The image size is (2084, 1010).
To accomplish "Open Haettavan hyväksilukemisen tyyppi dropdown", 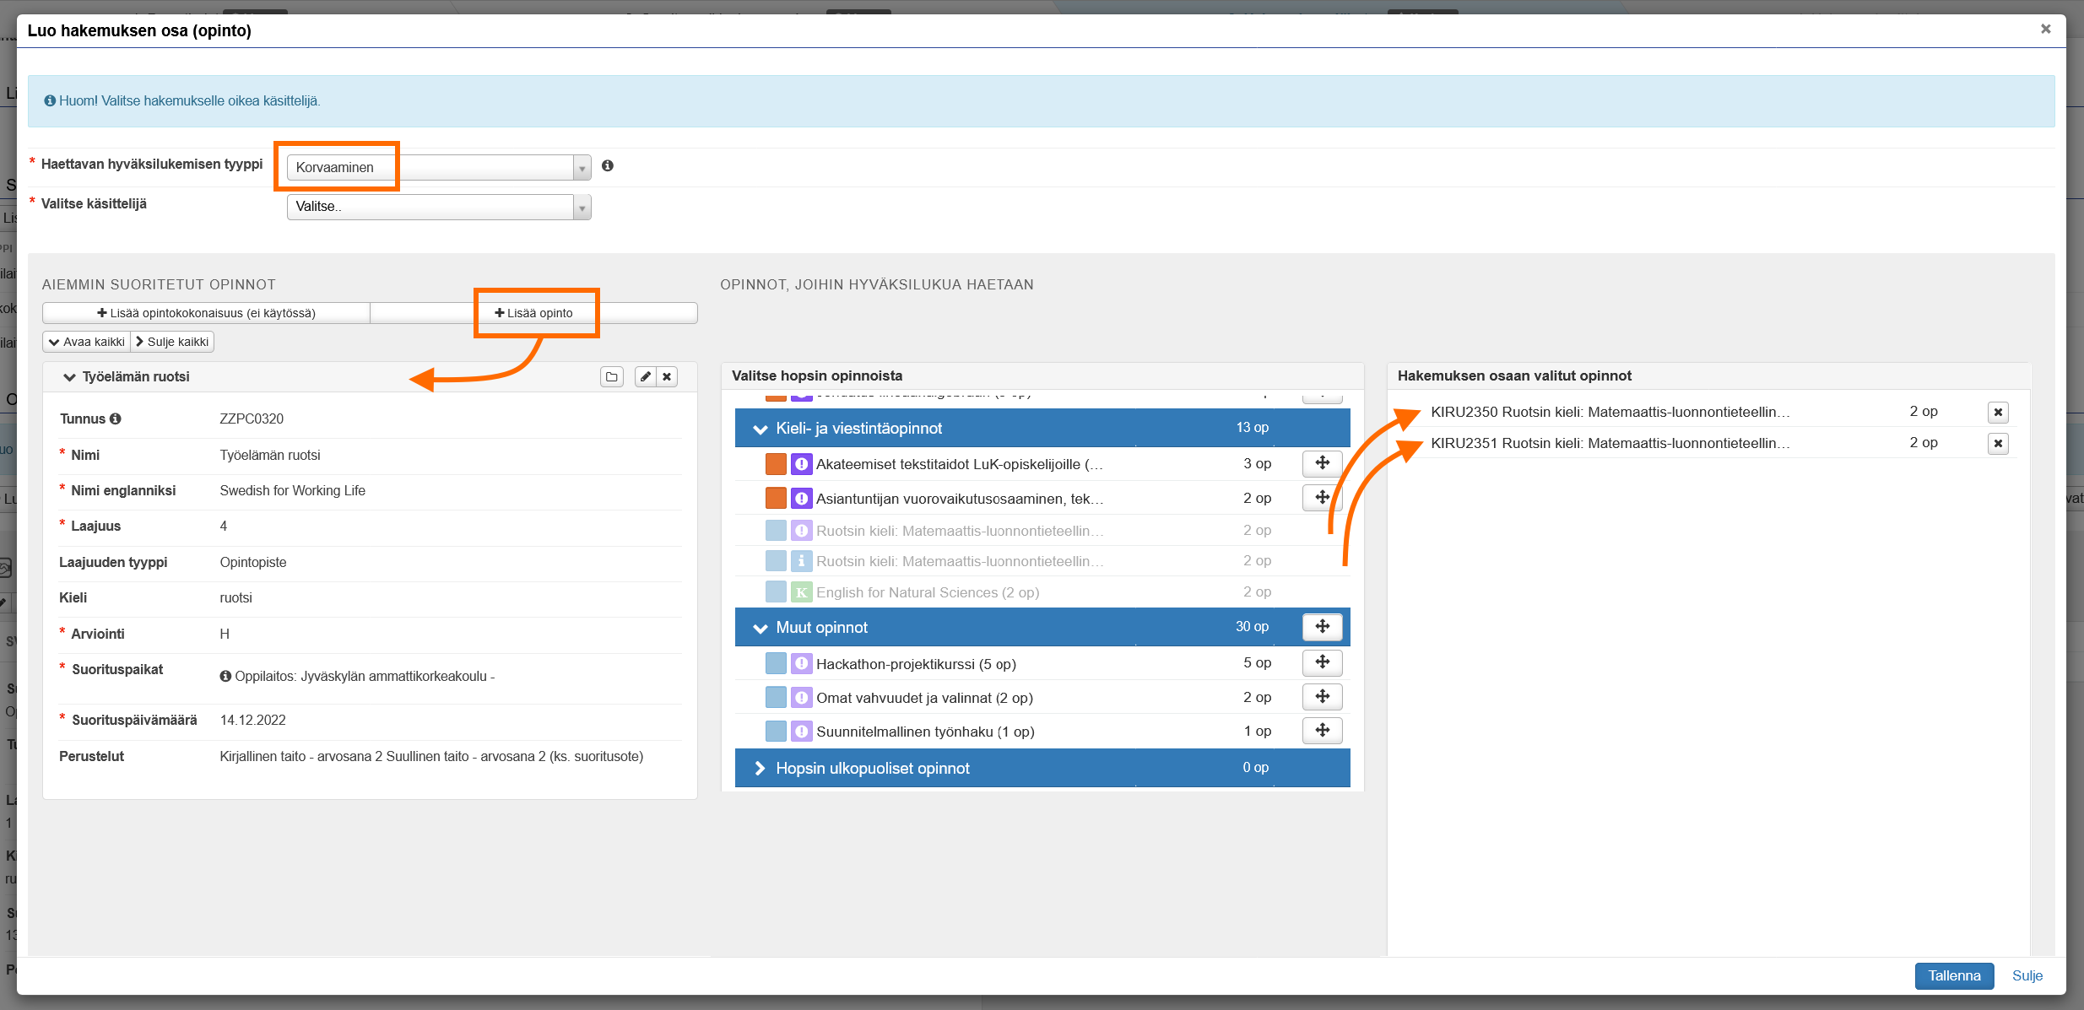I will point(438,167).
